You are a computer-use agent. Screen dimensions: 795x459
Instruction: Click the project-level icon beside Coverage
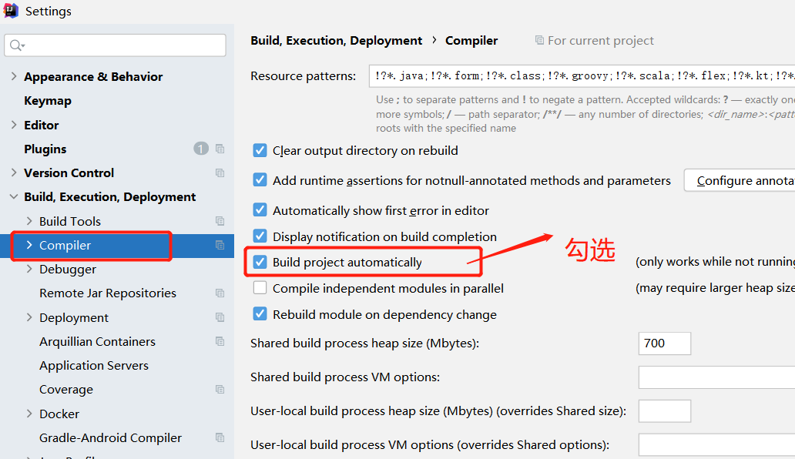pos(220,389)
